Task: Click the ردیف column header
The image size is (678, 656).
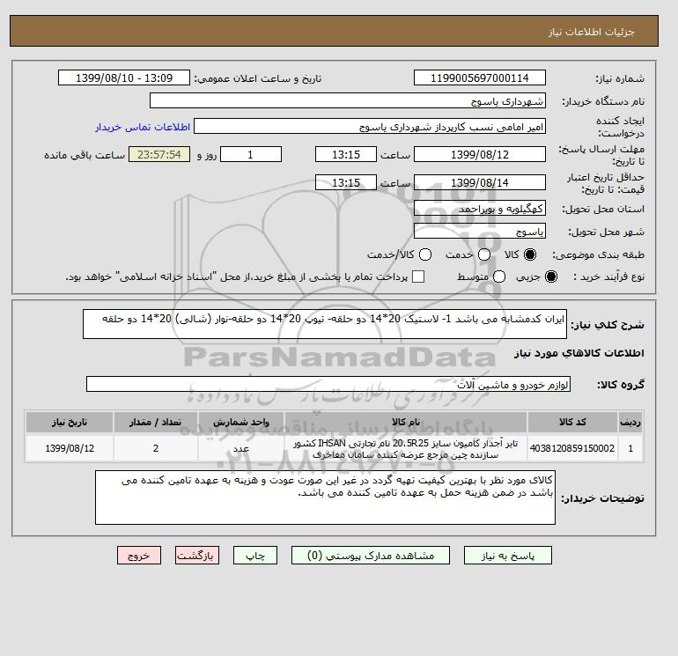Action: (630, 422)
